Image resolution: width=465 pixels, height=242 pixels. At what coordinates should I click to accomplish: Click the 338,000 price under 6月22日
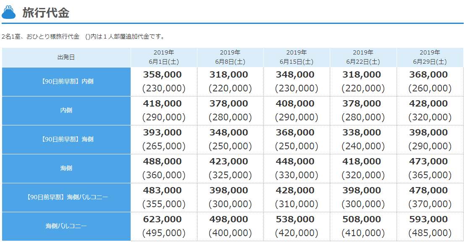pyautogui.click(x=362, y=133)
